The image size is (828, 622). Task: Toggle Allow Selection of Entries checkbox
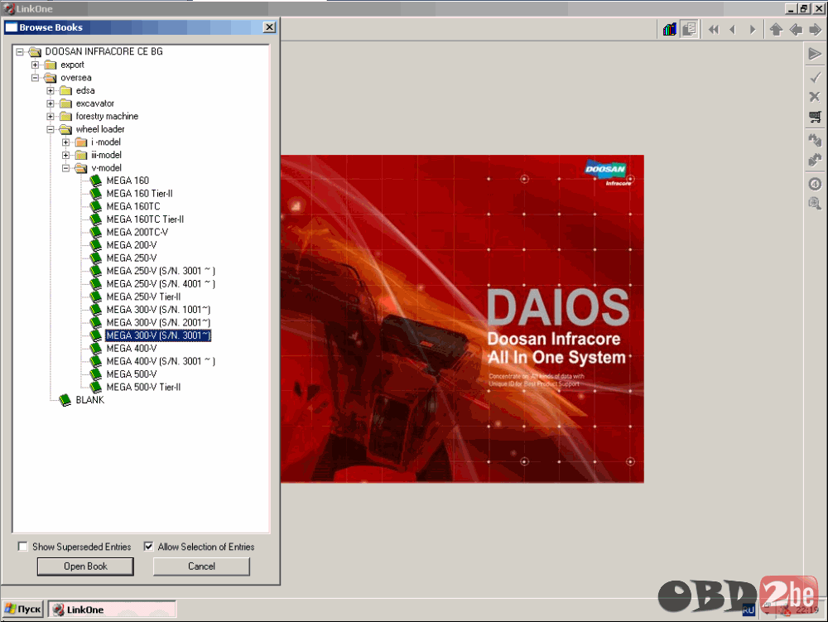pyautogui.click(x=148, y=547)
